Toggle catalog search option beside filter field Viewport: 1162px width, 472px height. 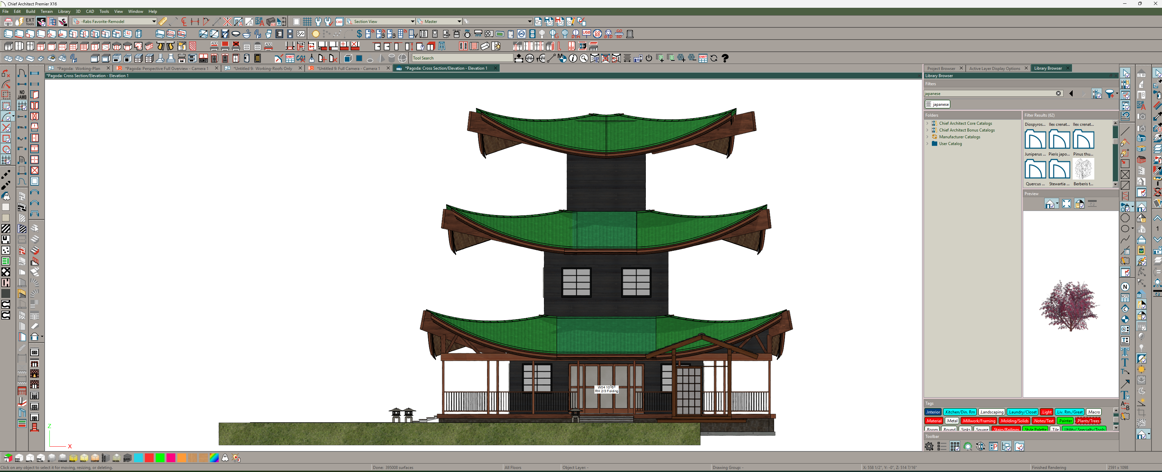(x=1097, y=94)
